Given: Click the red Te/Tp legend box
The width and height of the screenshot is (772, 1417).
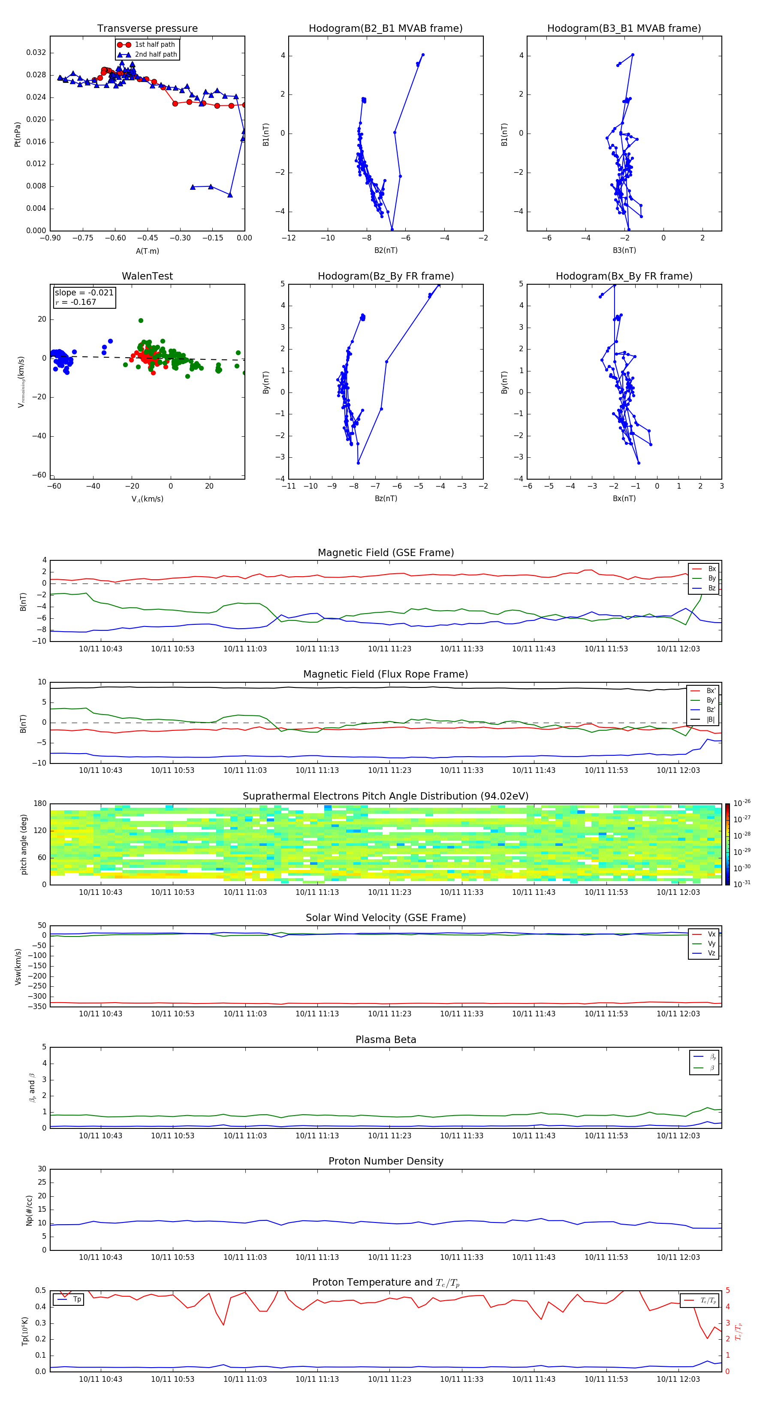Looking at the screenshot, I should point(700,1300).
